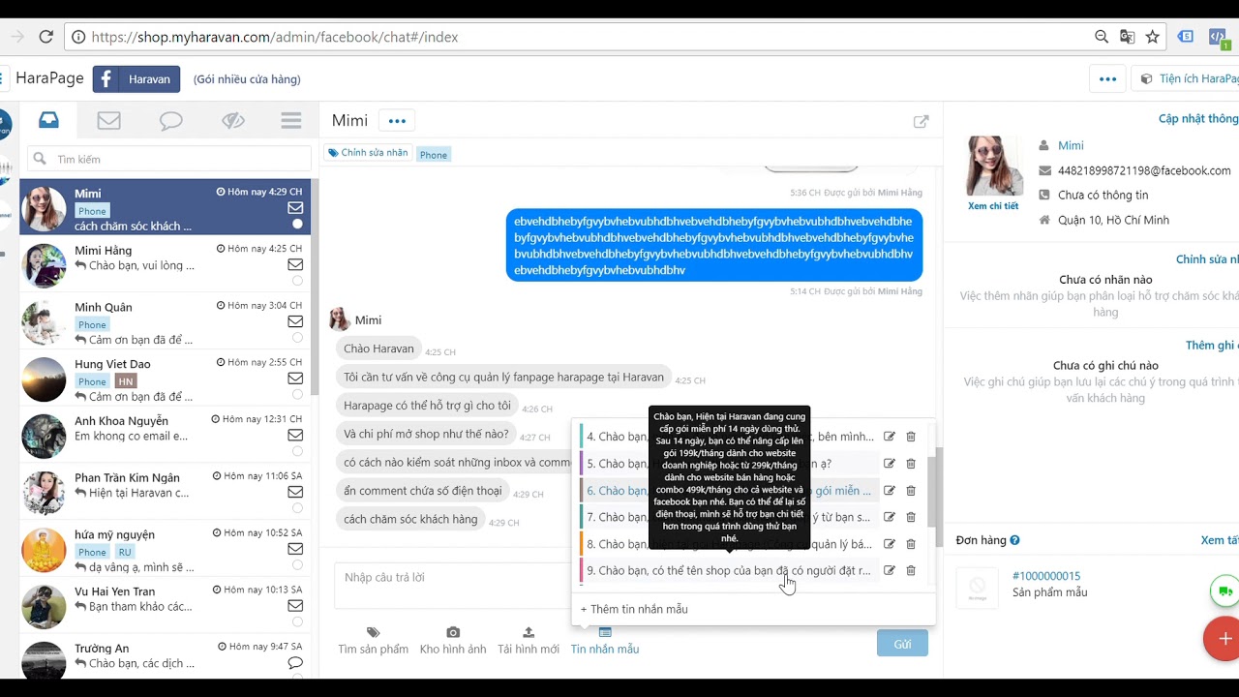Edit template message 9
The width and height of the screenshot is (1239, 697).
pos(890,571)
